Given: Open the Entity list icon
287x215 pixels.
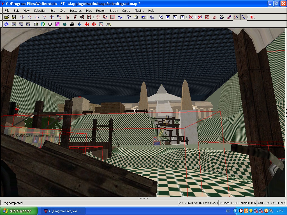Looking at the screenshot, I should (36, 24).
